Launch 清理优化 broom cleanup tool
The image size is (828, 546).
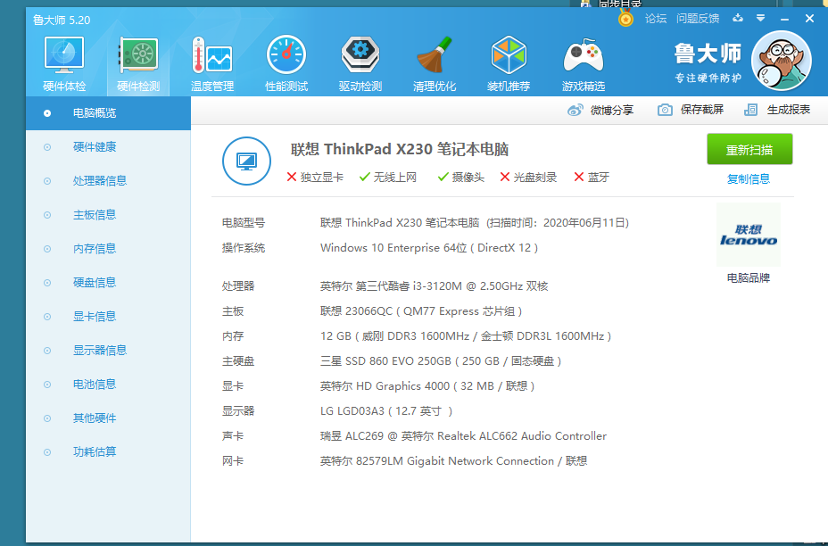(x=435, y=64)
